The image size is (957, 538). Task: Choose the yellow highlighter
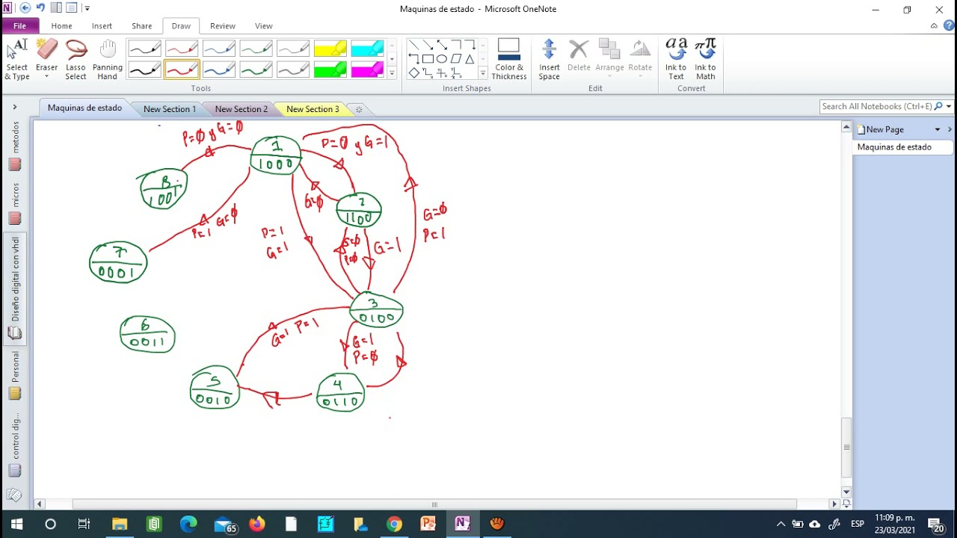tap(330, 49)
